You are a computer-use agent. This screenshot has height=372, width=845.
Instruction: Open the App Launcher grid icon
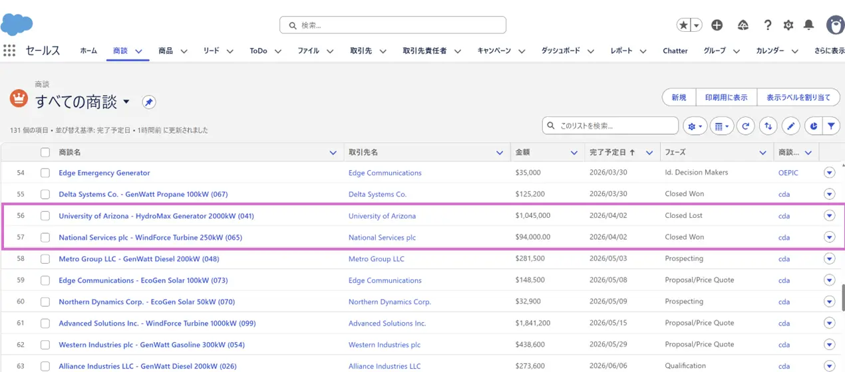click(x=9, y=50)
